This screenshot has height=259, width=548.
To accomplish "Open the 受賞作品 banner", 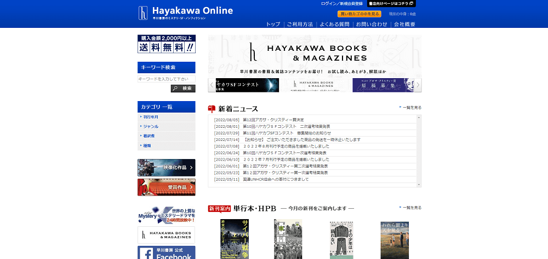I will pos(167,187).
